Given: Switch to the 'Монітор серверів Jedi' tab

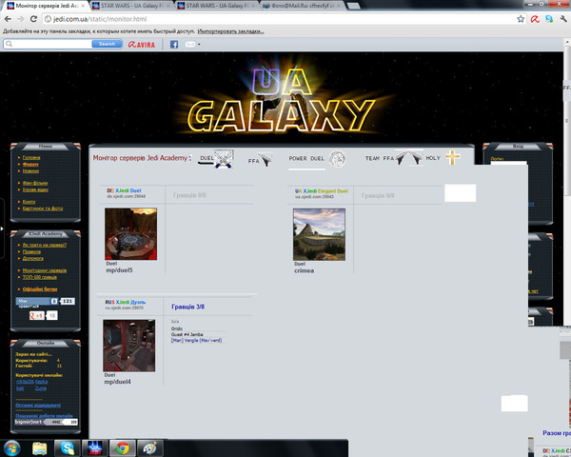Looking at the screenshot, I should click(46, 6).
